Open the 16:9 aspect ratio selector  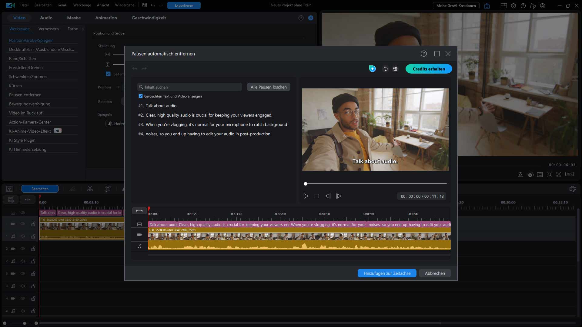[x=569, y=174]
